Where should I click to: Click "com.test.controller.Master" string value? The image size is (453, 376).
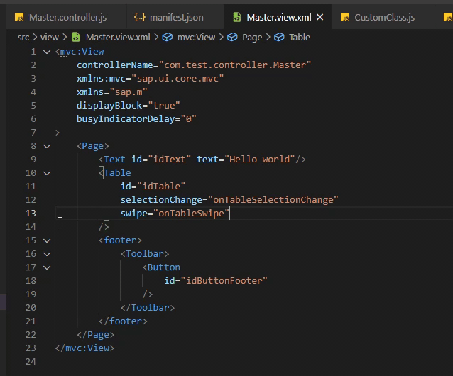(x=235, y=65)
